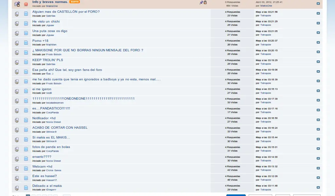Open thread 'Este es hassel?'
The width and height of the screenshot is (335, 196).
click(x=44, y=176)
